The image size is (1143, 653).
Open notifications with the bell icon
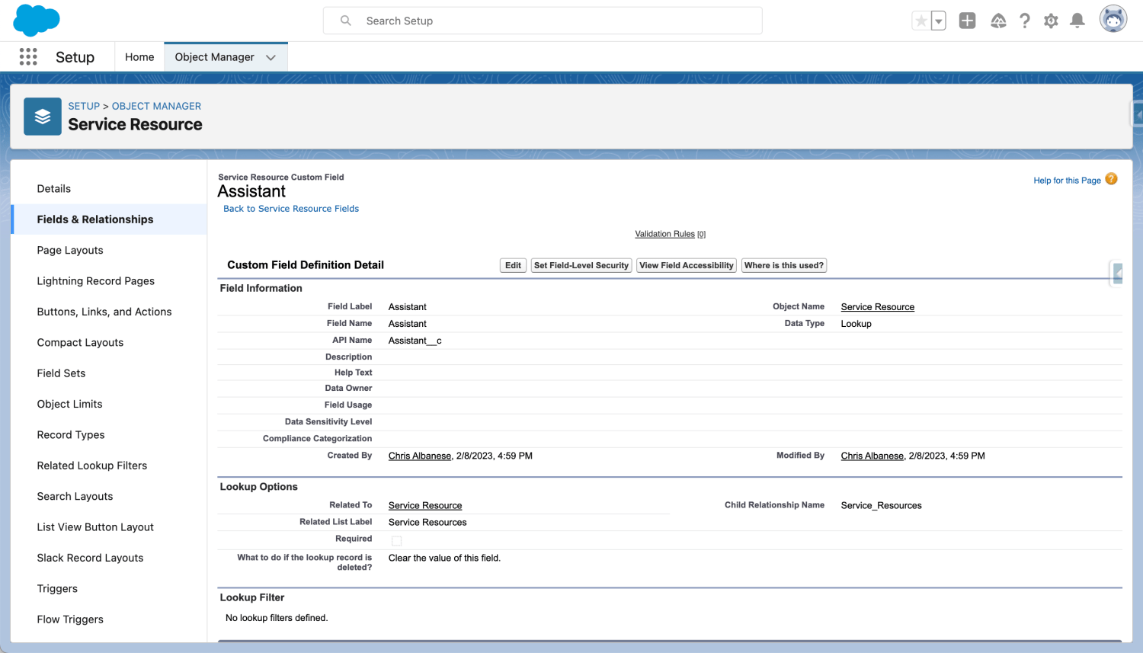(1077, 21)
